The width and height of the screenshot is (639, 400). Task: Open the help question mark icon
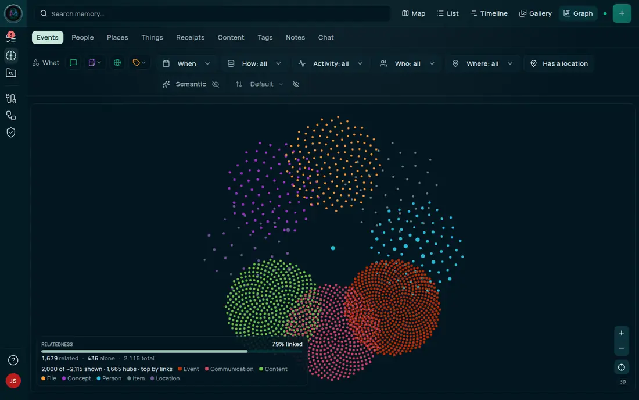pyautogui.click(x=13, y=360)
